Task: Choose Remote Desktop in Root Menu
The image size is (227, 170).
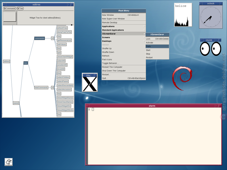Action: (x=124, y=23)
